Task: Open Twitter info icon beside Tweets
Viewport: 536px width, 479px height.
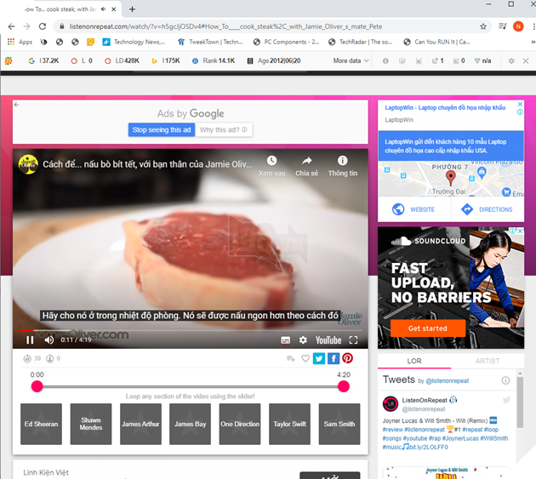Action: tap(505, 380)
